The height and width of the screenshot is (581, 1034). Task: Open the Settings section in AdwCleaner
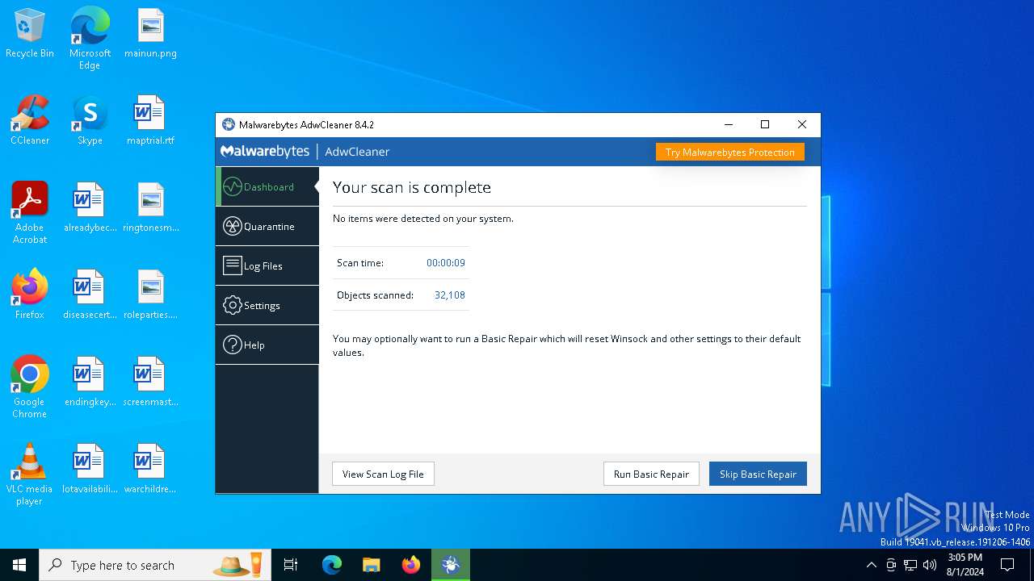pyautogui.click(x=267, y=305)
